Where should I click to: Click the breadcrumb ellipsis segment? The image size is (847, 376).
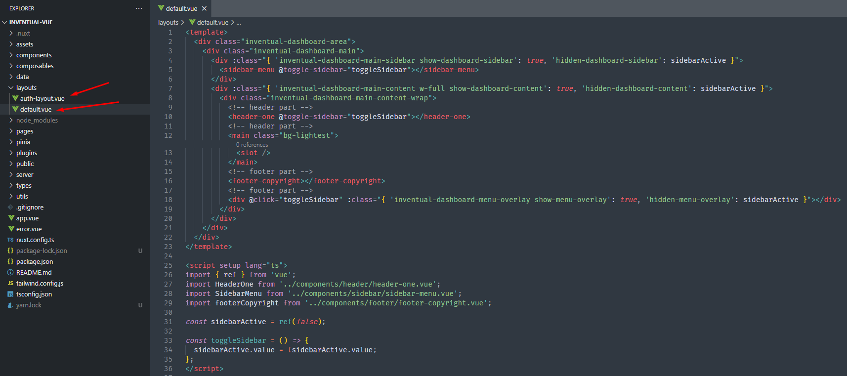click(239, 22)
